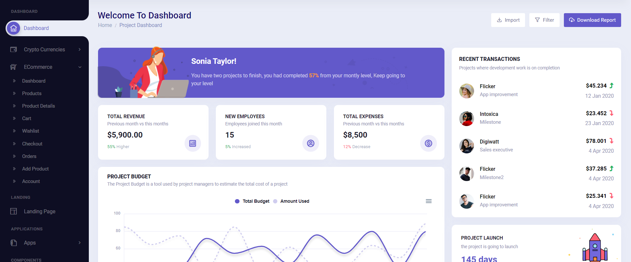
Task: Follow the Home breadcrumb link
Action: 105,25
